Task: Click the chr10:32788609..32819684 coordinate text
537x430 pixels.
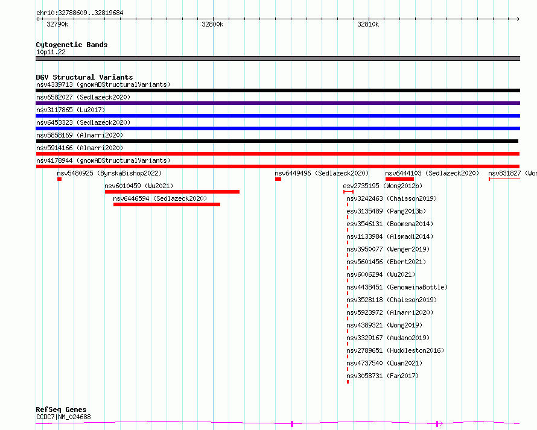Action: (80, 13)
